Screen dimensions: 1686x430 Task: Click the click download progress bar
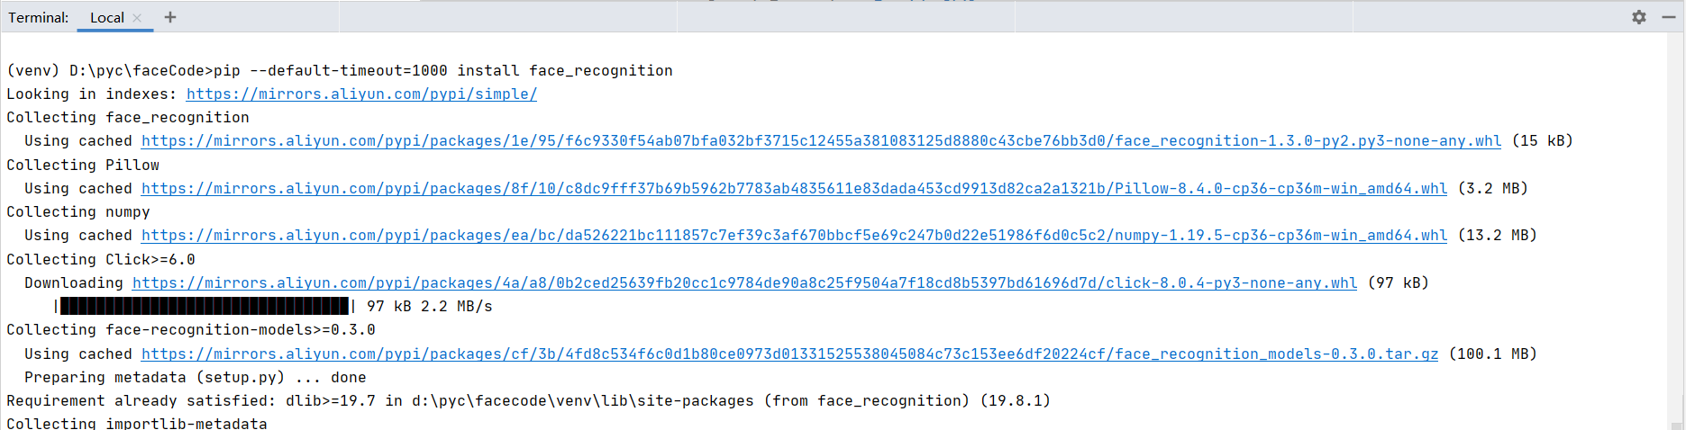point(205,307)
